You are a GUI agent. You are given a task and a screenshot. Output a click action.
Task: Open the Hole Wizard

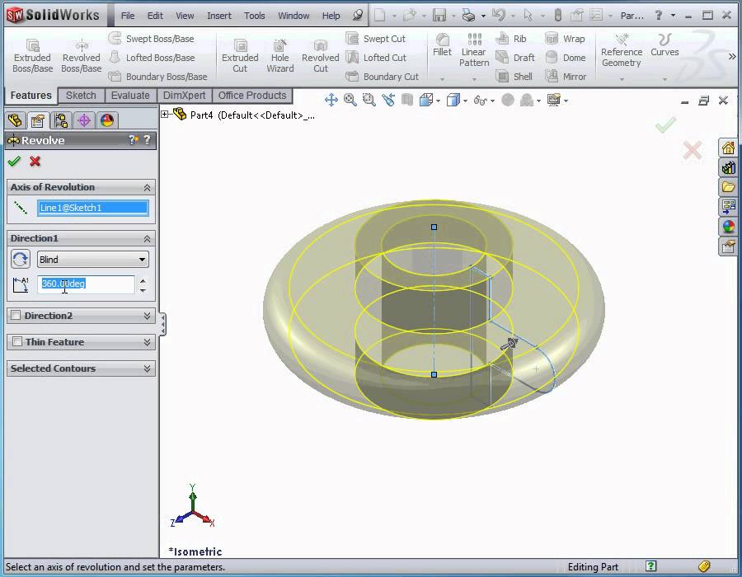[x=280, y=56]
